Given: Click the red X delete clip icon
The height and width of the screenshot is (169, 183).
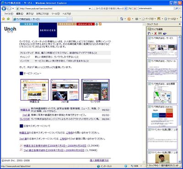Looking at the screenshot, I should click(156, 34).
